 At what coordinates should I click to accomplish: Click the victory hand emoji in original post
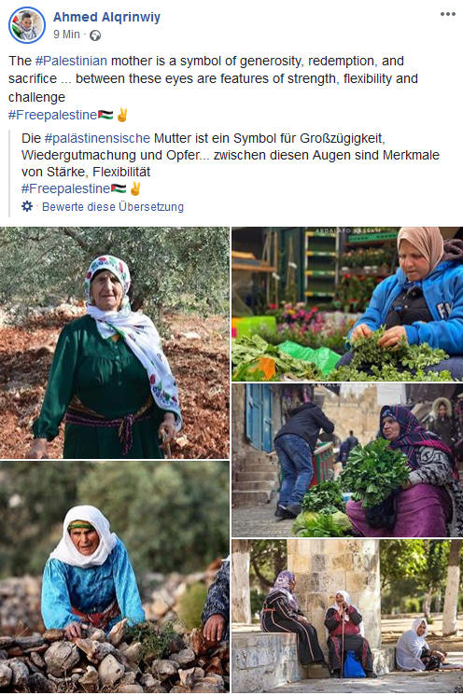click(x=122, y=115)
